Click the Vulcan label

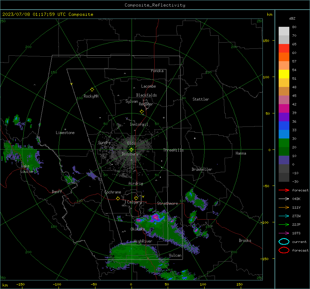point(175,255)
